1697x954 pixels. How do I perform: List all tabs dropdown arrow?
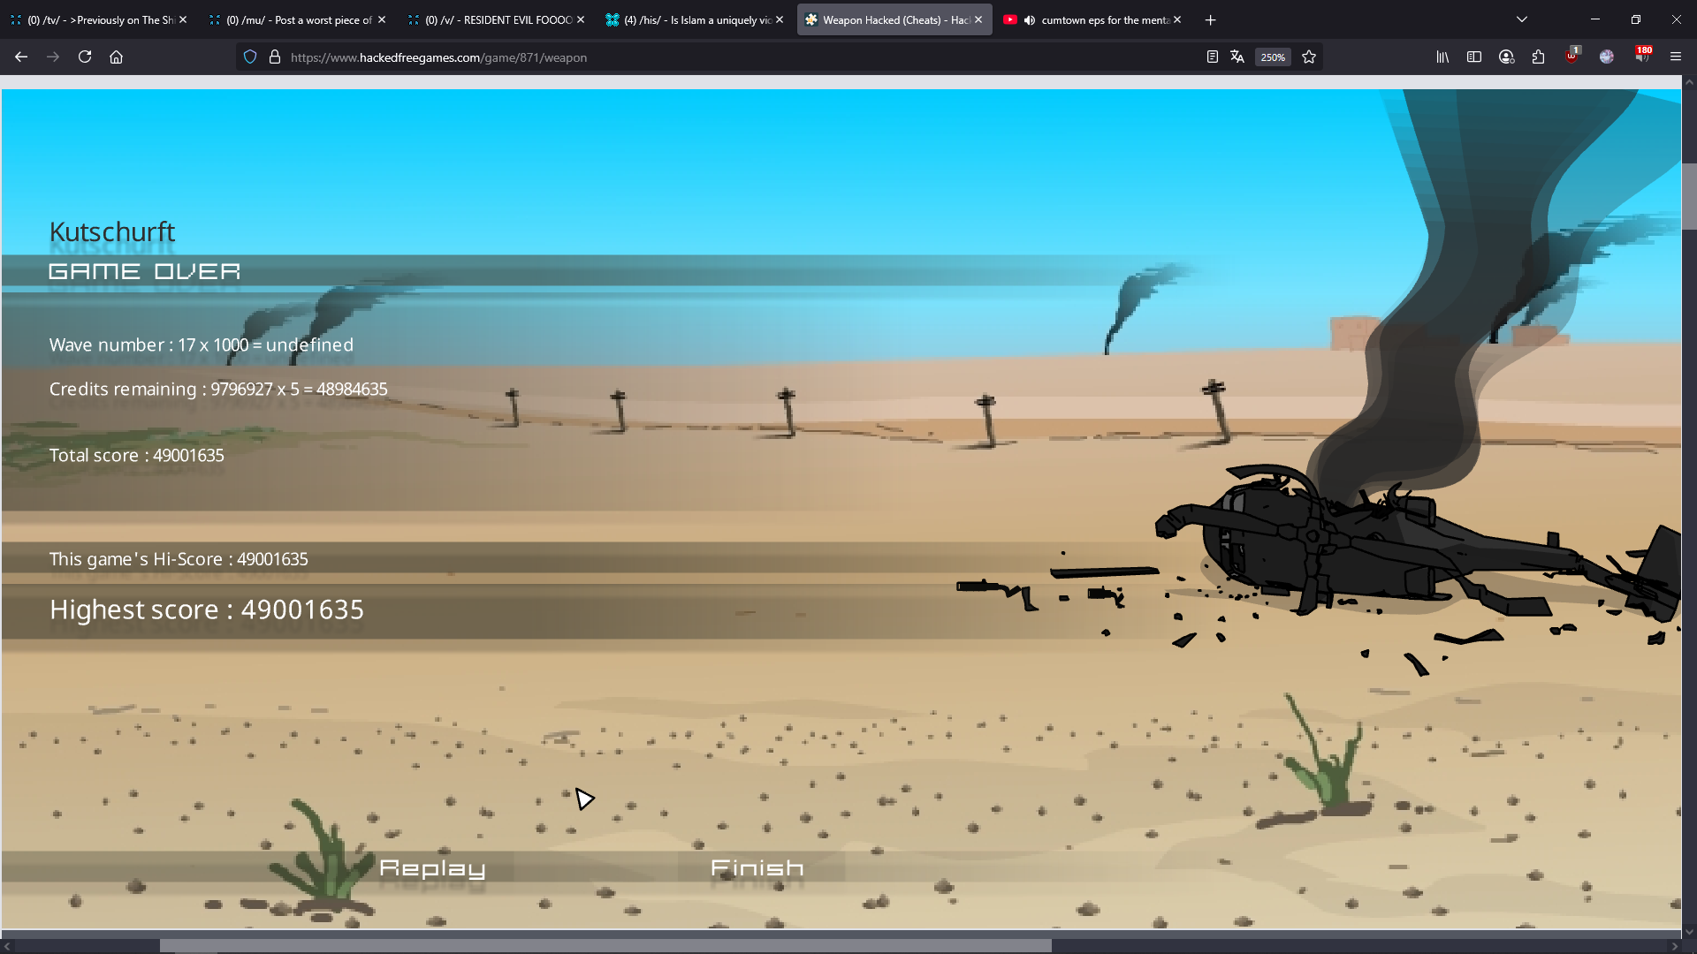[x=1522, y=19]
